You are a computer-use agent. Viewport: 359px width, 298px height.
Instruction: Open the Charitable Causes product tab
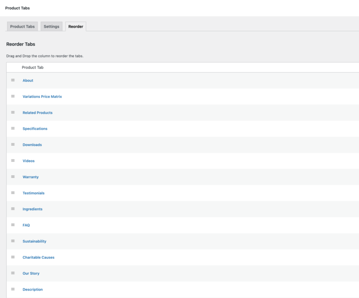click(38, 257)
